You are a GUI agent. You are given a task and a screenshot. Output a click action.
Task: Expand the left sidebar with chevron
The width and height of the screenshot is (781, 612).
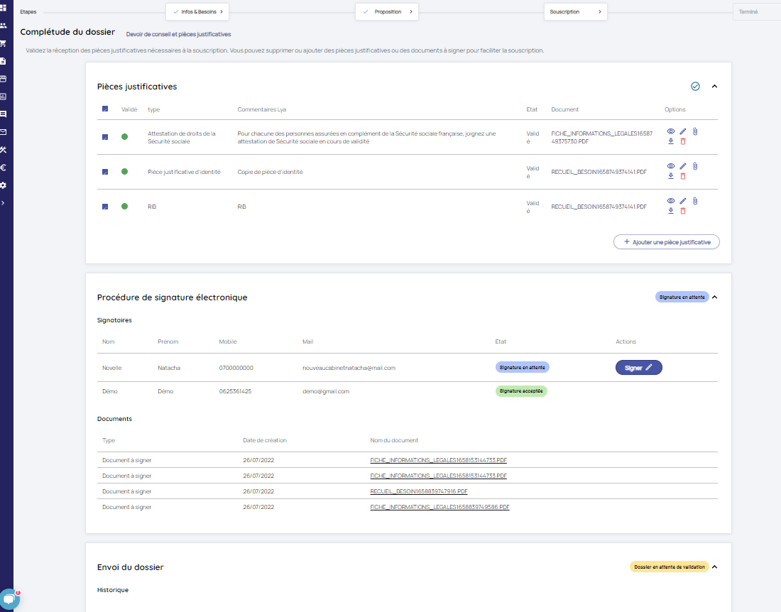tap(4, 203)
